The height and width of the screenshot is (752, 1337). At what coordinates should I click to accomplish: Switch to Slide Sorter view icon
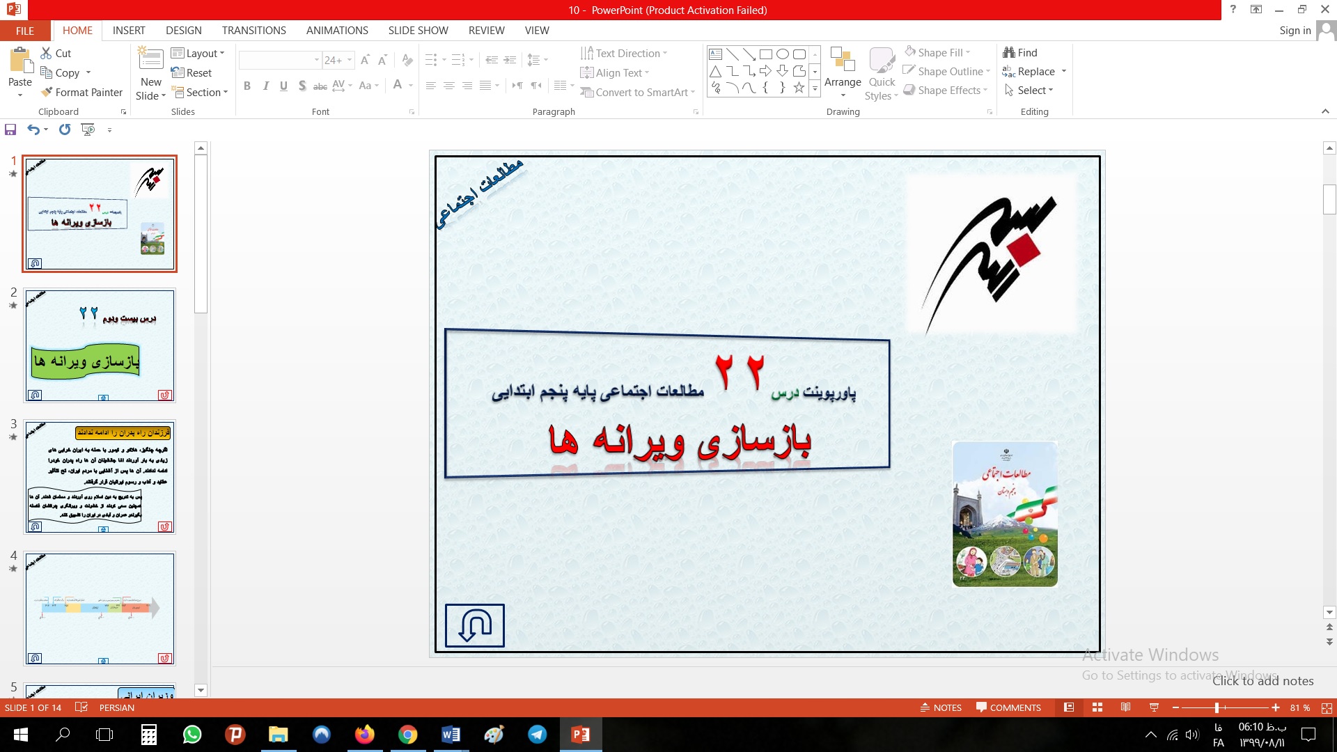coord(1097,707)
